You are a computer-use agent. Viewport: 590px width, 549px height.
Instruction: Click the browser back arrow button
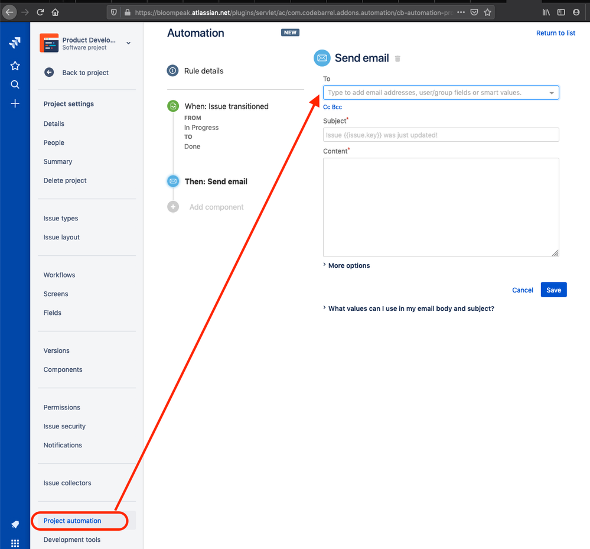click(9, 12)
